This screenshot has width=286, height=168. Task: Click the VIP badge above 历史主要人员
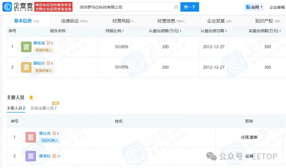(55, 103)
